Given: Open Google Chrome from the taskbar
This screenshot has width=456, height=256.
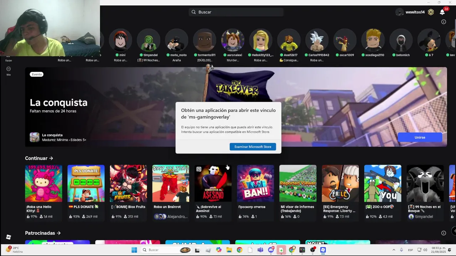Looking at the screenshot, I should (x=239, y=250).
